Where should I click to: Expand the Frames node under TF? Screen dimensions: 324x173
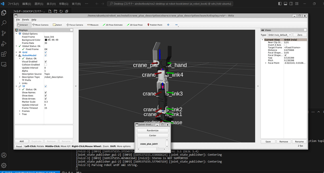coord(20,111)
